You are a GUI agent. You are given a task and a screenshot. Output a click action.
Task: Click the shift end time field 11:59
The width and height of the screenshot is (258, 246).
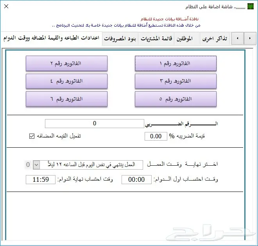[41, 179]
